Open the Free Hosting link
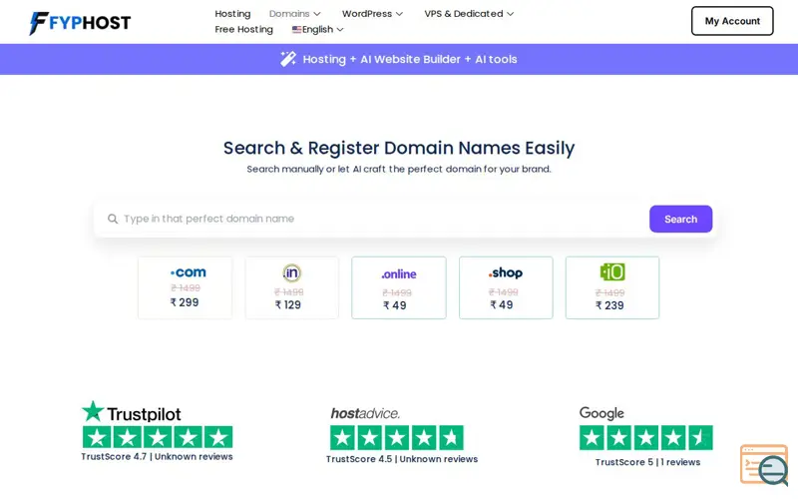 (243, 30)
